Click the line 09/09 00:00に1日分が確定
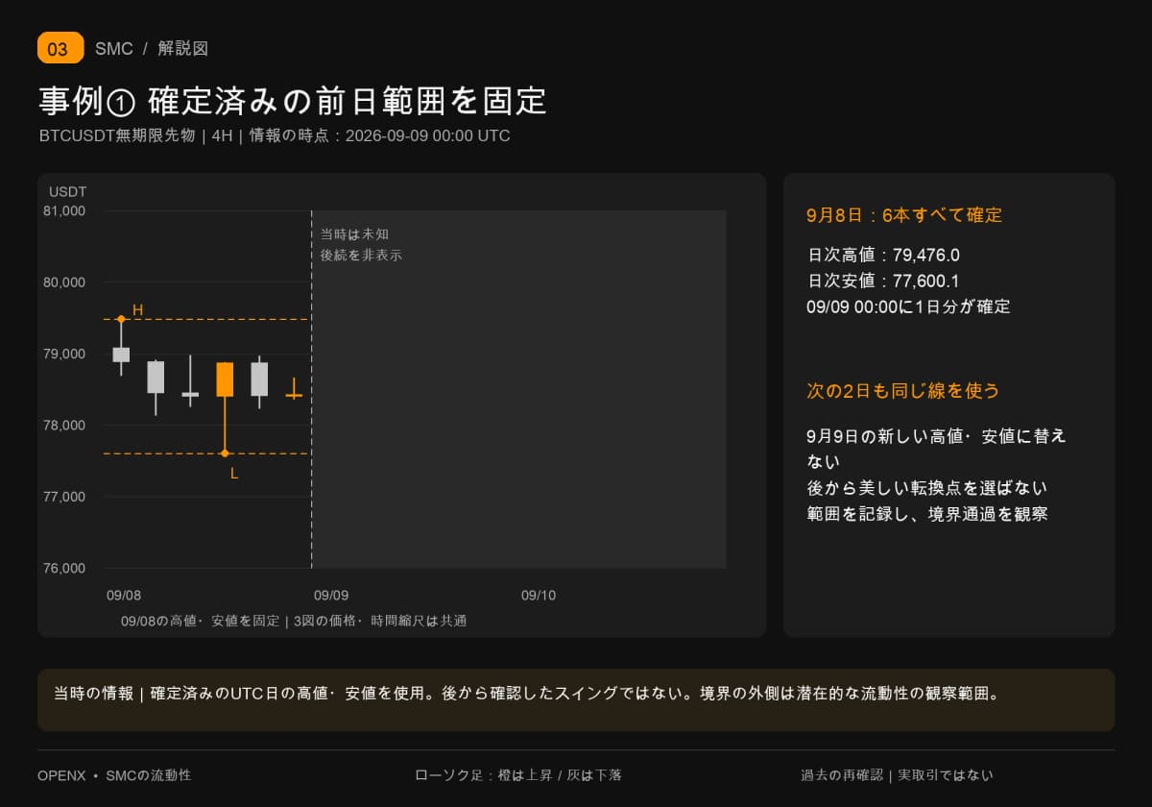This screenshot has width=1152, height=807. point(908,306)
